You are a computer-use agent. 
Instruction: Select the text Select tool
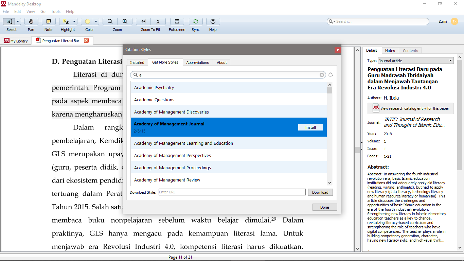(x=9, y=21)
